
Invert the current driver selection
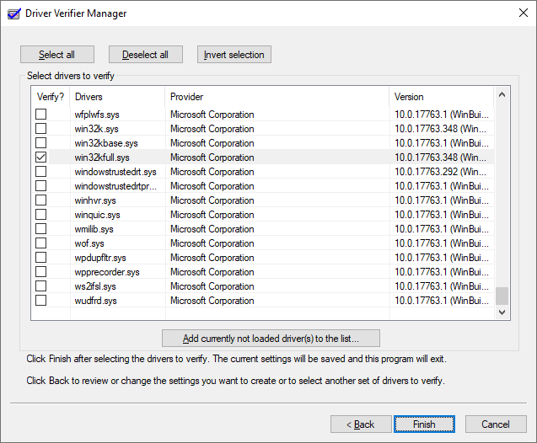coord(234,55)
